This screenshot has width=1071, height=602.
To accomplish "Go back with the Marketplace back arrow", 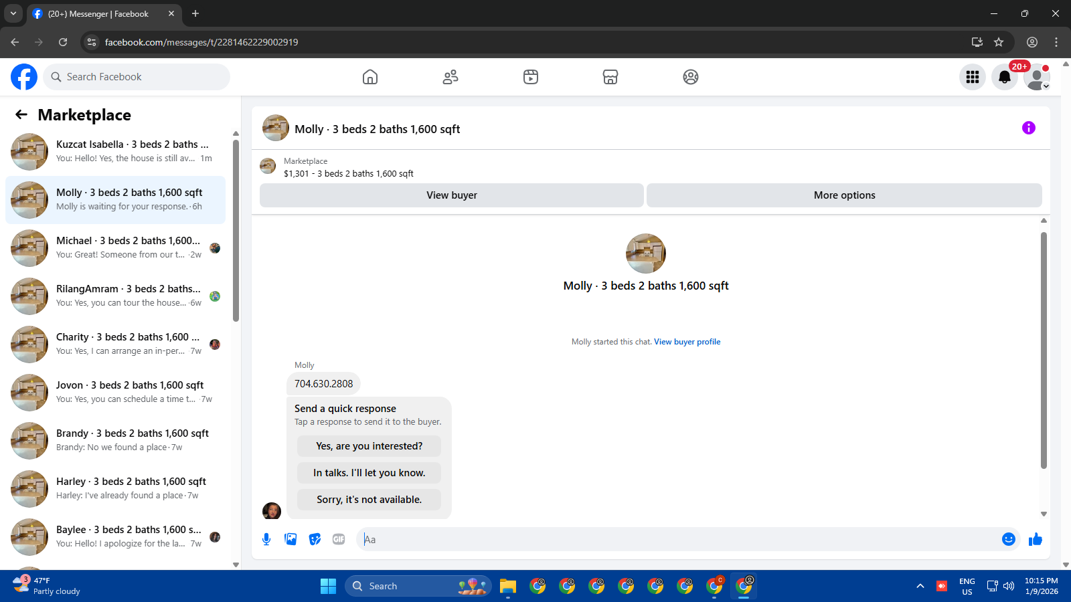I will point(21,114).
